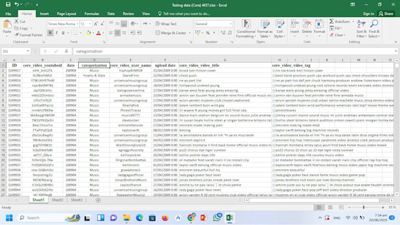
Task: Open Name Box dropdown for D1
Action: (28, 51)
